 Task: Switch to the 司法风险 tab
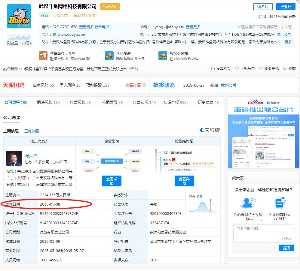[x=48, y=103]
